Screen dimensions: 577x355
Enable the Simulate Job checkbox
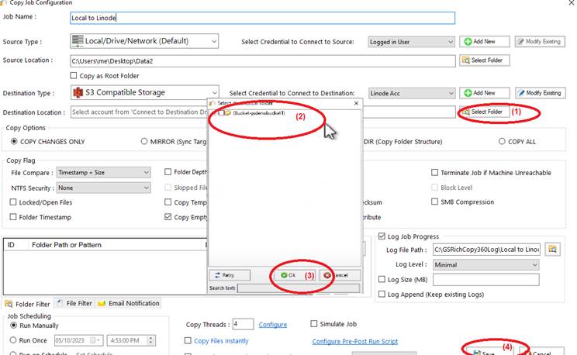[x=314, y=324]
